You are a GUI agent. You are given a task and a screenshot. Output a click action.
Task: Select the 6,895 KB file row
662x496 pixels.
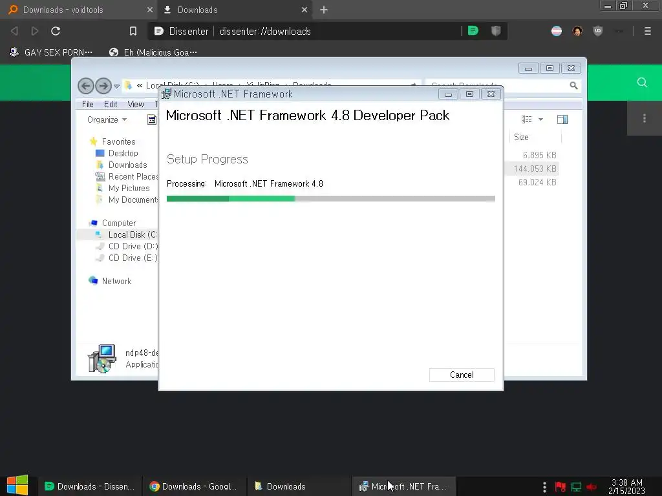[x=533, y=155]
